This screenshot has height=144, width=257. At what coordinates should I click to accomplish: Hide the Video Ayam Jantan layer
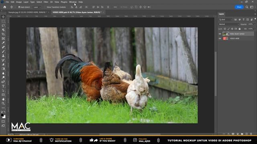[220, 34]
